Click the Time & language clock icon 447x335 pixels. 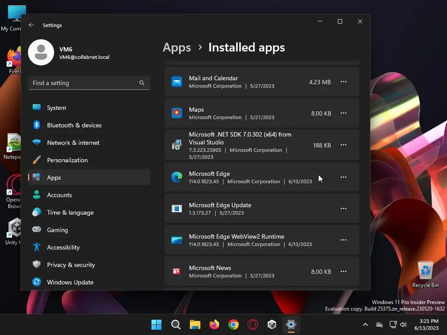(x=37, y=212)
